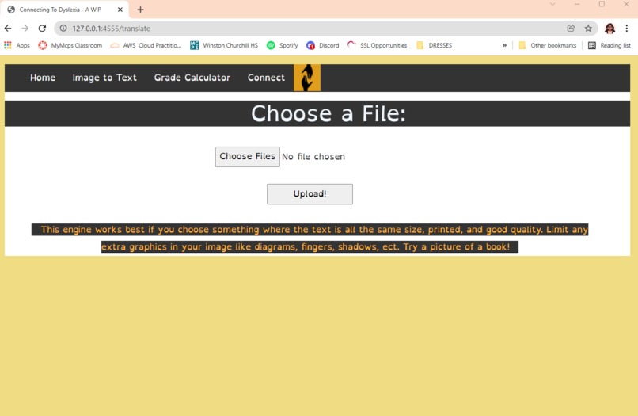638x416 pixels.
Task: Open the MyMcps Classroom bookmark
Action: [x=70, y=45]
